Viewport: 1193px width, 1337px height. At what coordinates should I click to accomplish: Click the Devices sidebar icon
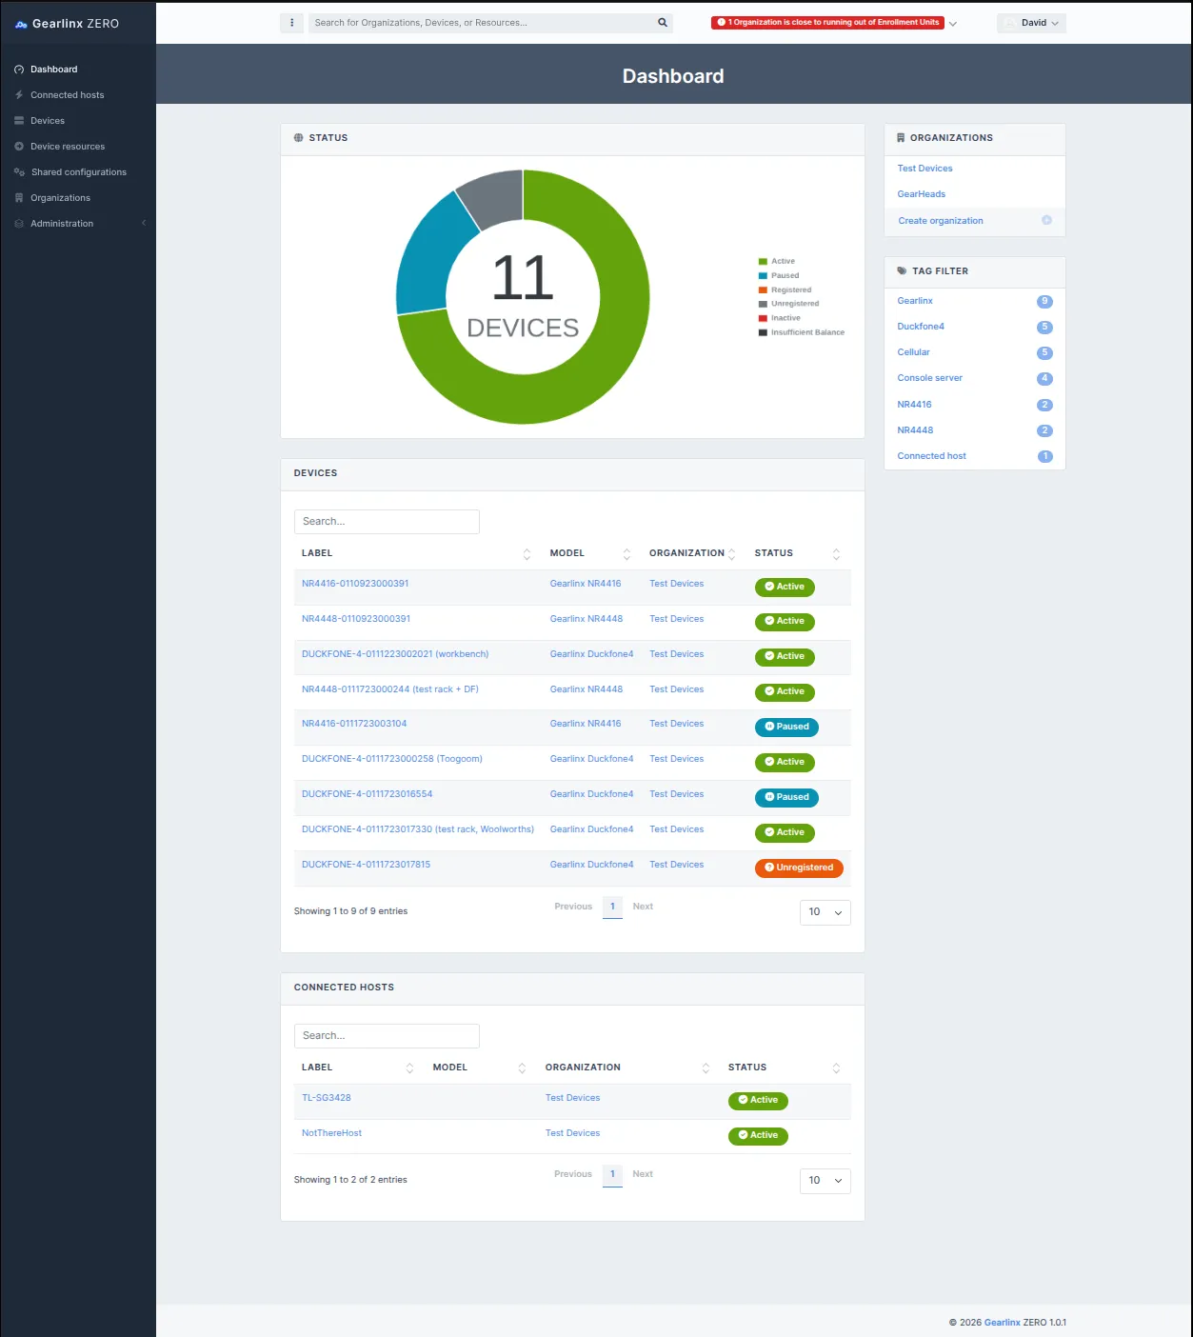coord(19,121)
